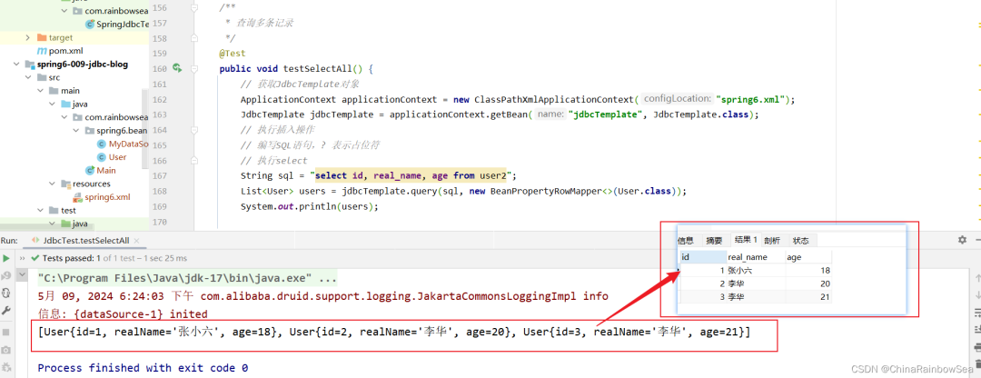Click the class icon beside User
The height and width of the screenshot is (378, 981).
102,157
